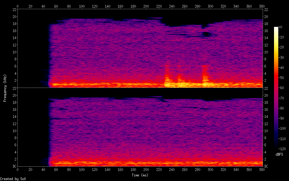The height and width of the screenshot is (181, 289).
Task: Click the "Frequency (kHz)" axis label
Action: pyautogui.click(x=5, y=88)
